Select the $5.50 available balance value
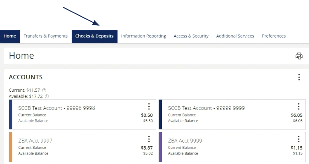The image size is (309, 164). pos(148,121)
